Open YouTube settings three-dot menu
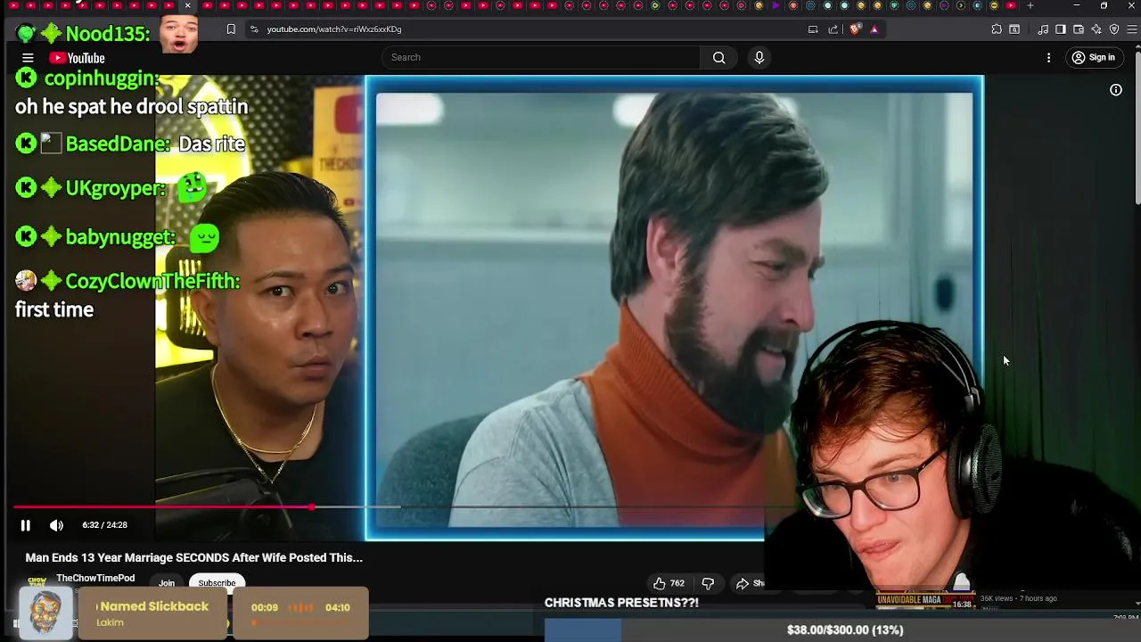The image size is (1141, 642). click(1048, 58)
